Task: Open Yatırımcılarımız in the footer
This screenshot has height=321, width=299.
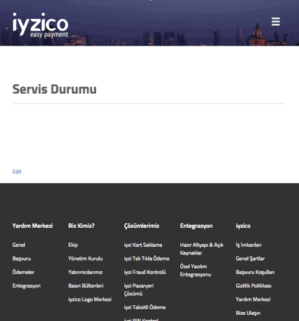Action: pos(86,272)
